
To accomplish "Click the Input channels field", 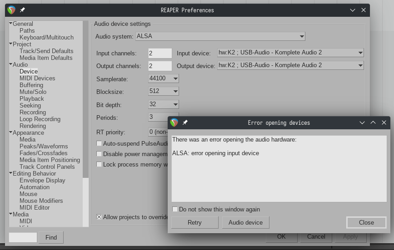I will (x=160, y=53).
